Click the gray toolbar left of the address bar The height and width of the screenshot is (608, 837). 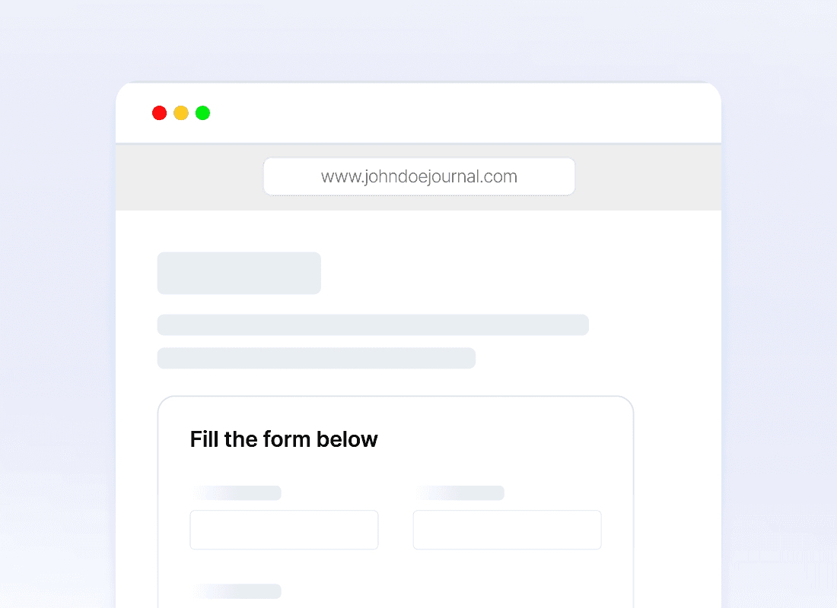click(x=189, y=177)
